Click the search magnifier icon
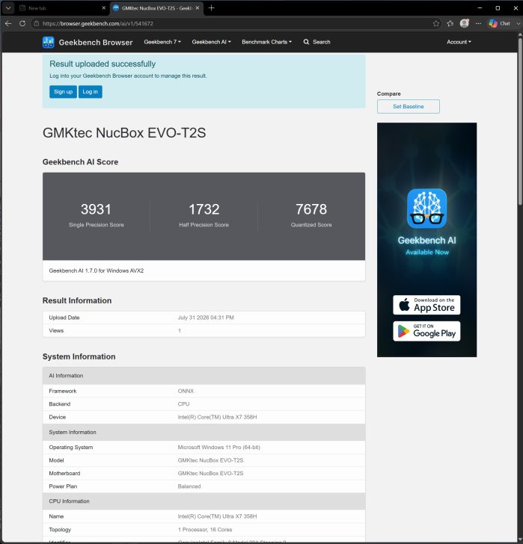Image resolution: width=523 pixels, height=544 pixels. click(x=306, y=42)
